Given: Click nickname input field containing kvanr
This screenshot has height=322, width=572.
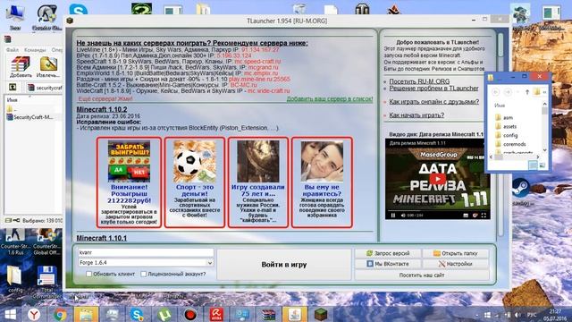Looking at the screenshot, I should click(x=146, y=252).
